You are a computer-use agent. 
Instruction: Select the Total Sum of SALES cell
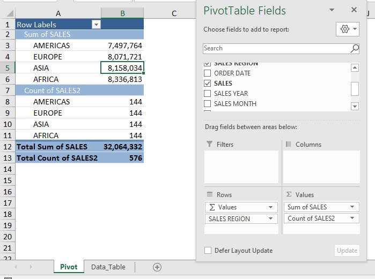(58, 147)
